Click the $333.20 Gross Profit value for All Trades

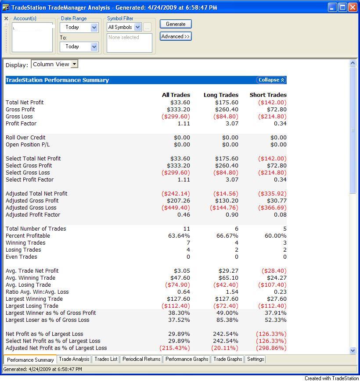[179, 110]
